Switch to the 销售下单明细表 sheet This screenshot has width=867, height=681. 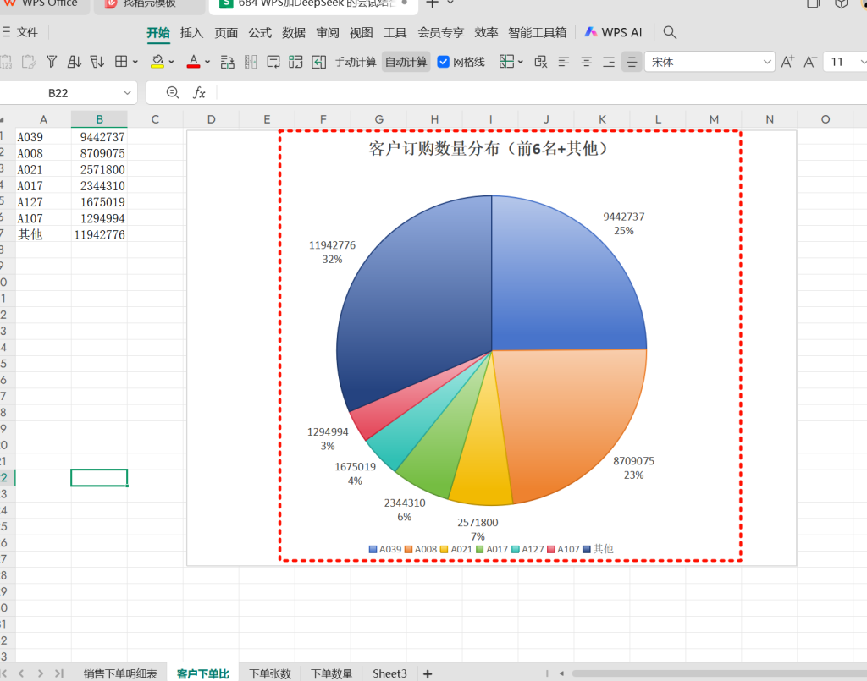(120, 673)
